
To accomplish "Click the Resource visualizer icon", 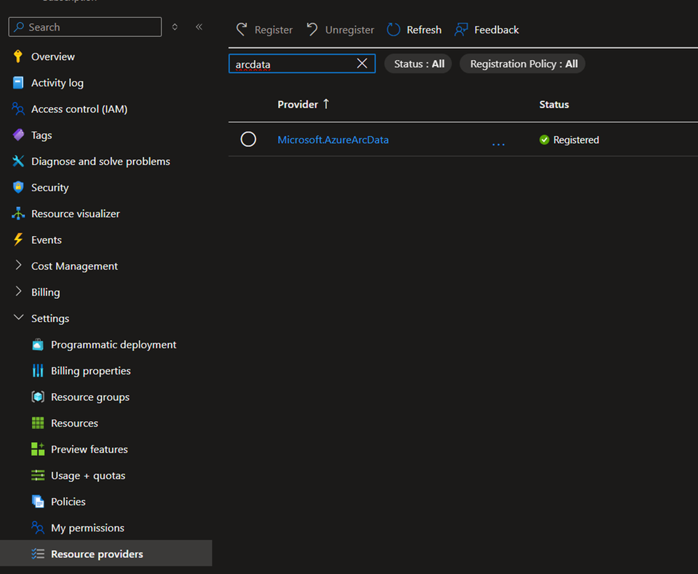I will [x=18, y=214].
